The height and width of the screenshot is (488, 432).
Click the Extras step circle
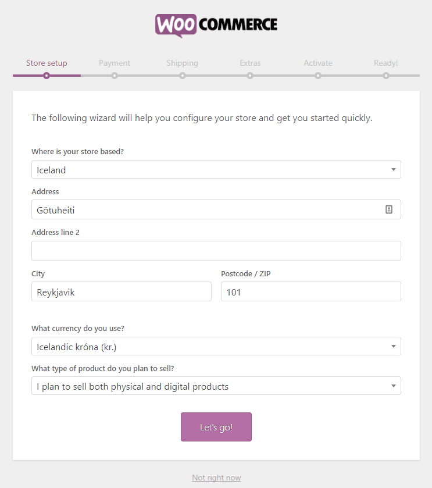coord(250,74)
